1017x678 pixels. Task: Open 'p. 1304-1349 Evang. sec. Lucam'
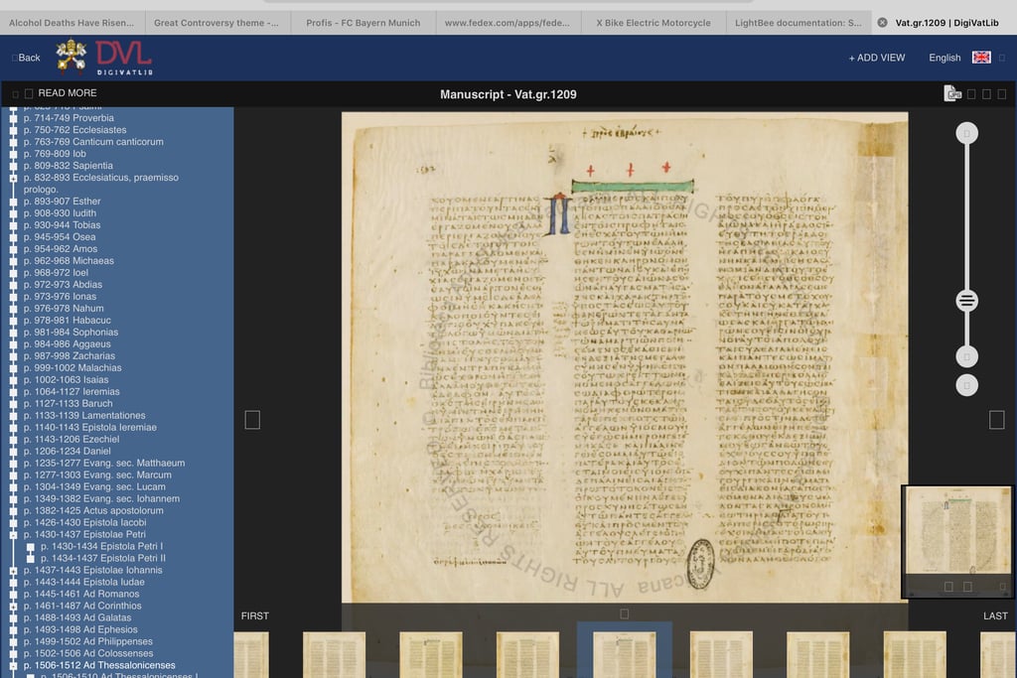94,486
